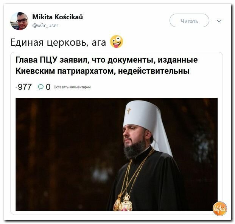Open the article headline about Глава ПЦУ

pyautogui.click(x=107, y=65)
